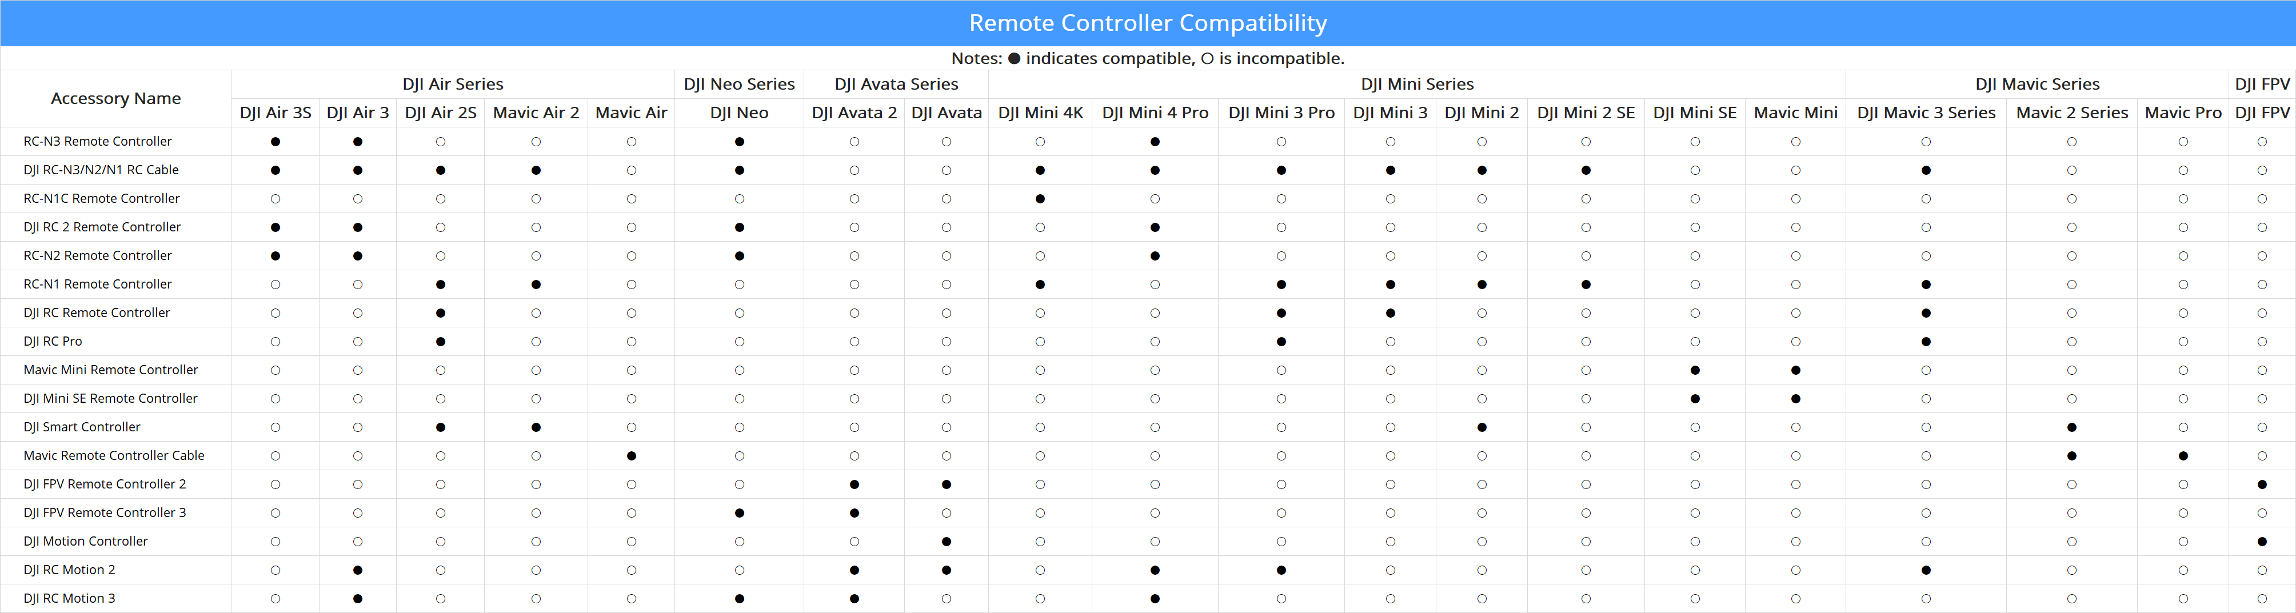Click DJI FPV Remote Controller 2 dot under DJI FPV
Image resolution: width=2296 pixels, height=613 pixels.
[x=2261, y=484]
